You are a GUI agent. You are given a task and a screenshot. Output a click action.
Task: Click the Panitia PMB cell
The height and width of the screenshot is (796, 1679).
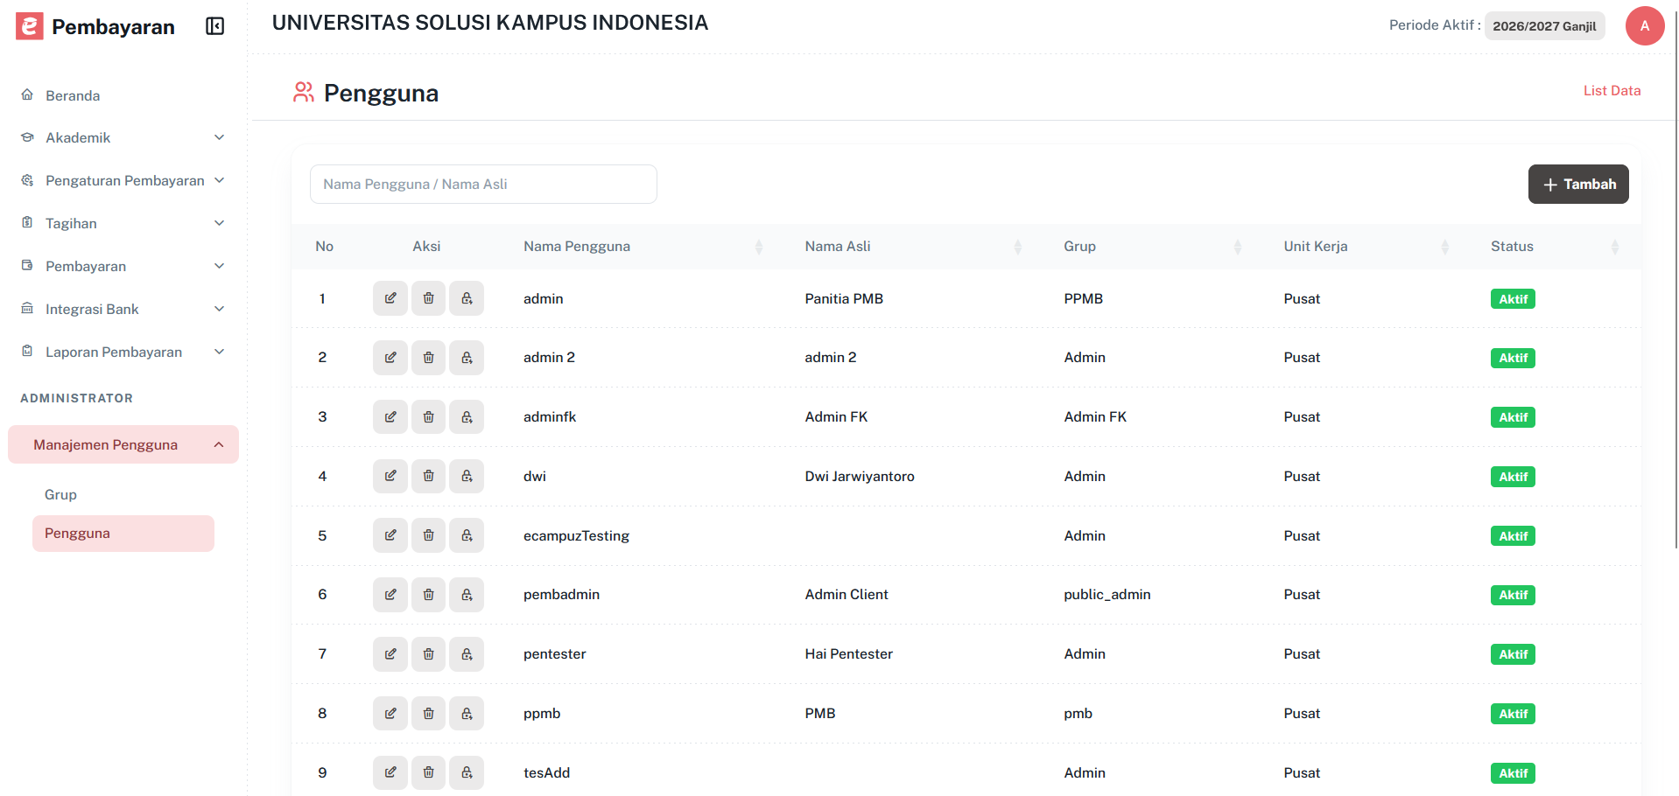tap(844, 298)
